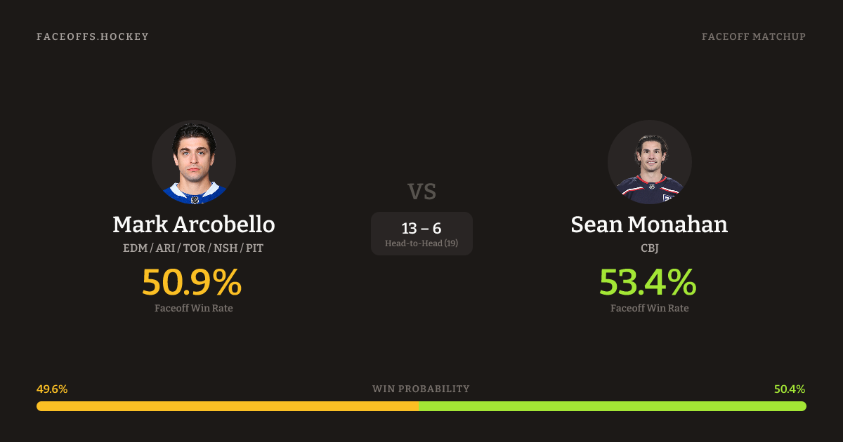843x442 pixels.
Task: Open Sean Monahan's headshot photo
Action: point(649,162)
